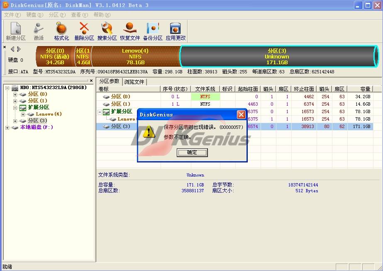Click the serial number 090418FB6432LEEB13UA

tap(123, 72)
